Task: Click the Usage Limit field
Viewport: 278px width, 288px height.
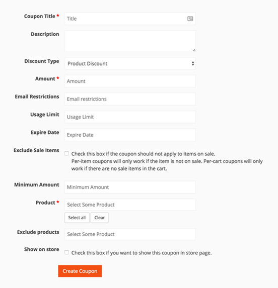Action: tap(130, 117)
